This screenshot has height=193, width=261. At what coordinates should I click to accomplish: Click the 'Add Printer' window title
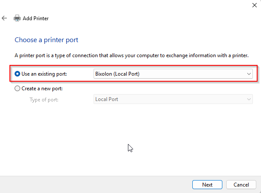coord(36,18)
